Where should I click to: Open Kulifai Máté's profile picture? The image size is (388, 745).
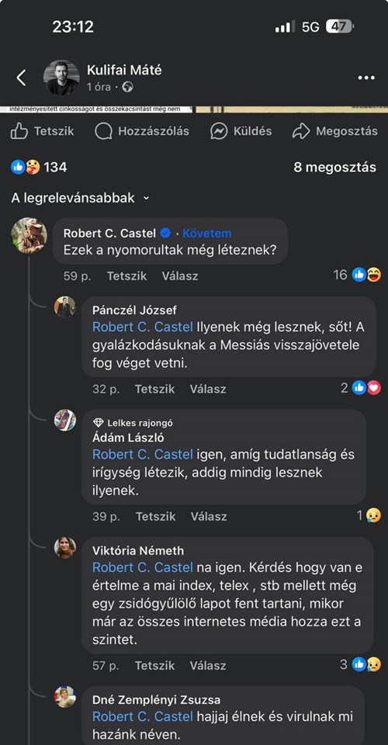(x=61, y=78)
